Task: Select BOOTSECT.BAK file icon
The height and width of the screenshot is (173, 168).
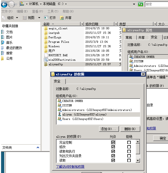Action: (46, 55)
